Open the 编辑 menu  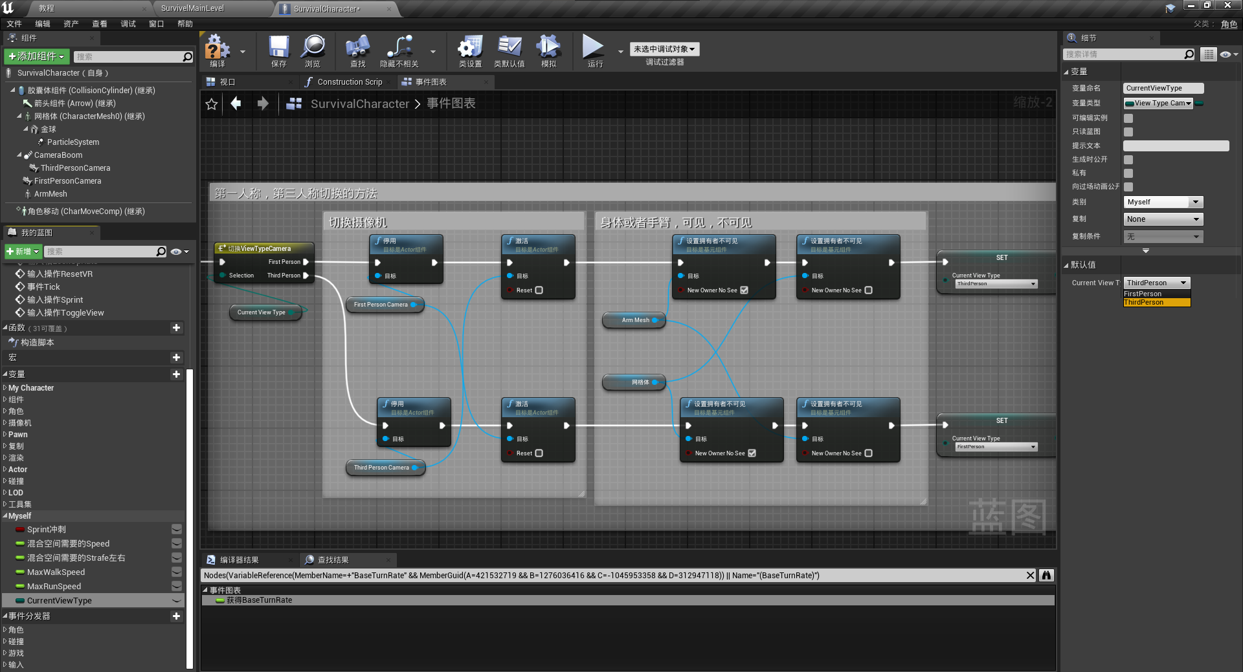coord(43,24)
